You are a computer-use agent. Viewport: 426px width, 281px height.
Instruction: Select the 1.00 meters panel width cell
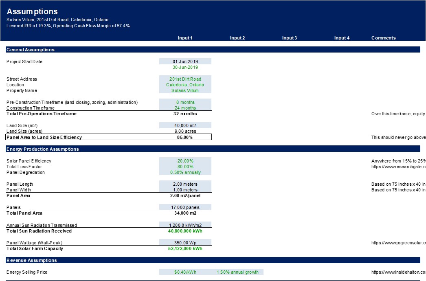(185, 190)
